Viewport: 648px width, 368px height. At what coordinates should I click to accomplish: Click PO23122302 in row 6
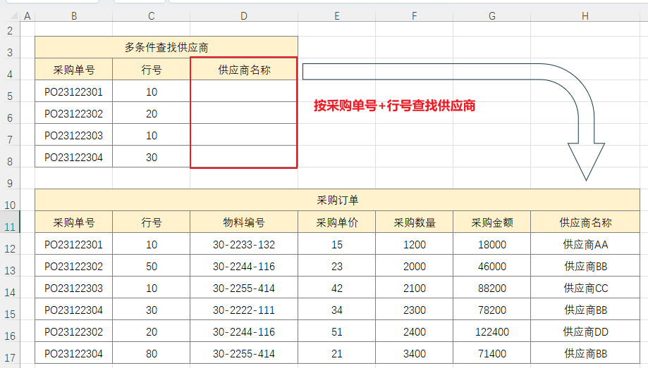coord(74,113)
